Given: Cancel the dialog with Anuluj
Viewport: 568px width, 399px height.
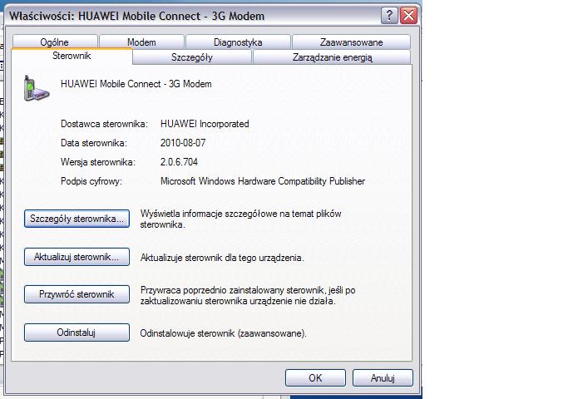Looking at the screenshot, I should pos(382,377).
